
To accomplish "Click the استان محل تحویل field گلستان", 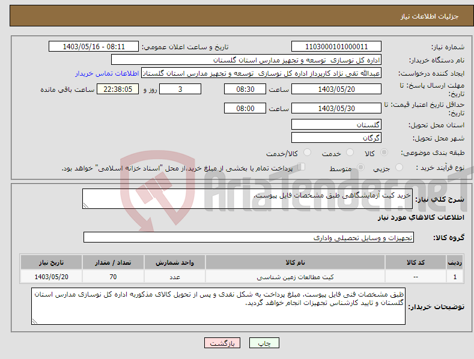I will click(336, 124).
